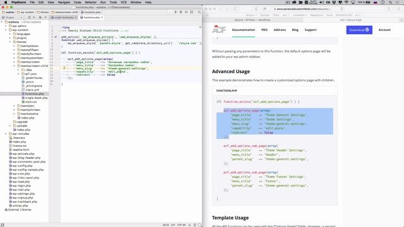Open the PRO nav link
The width and height of the screenshot is (404, 227).
pos(264,30)
